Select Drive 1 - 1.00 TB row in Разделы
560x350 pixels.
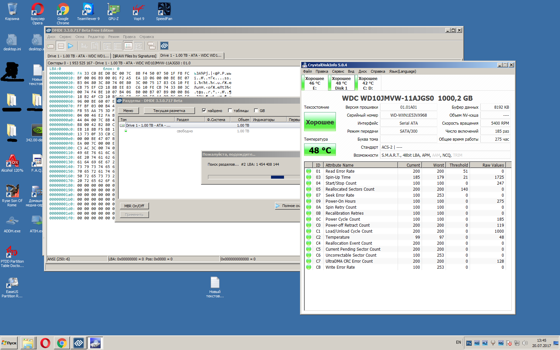click(209, 125)
